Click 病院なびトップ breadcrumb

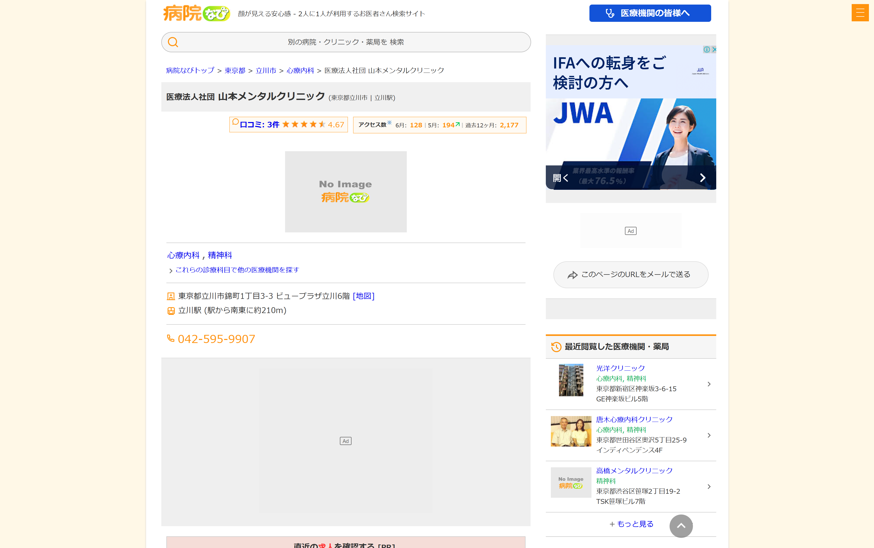[x=190, y=71]
